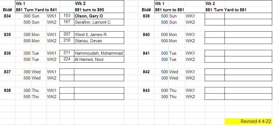Select the 881 Turn Yard to 881 header
Viewport: 273px width, 126px height.
(x=226, y=10)
